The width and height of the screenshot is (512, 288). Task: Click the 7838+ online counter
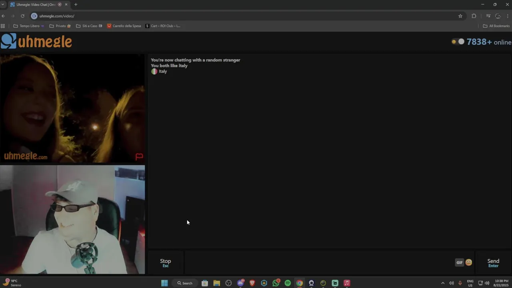(x=489, y=42)
